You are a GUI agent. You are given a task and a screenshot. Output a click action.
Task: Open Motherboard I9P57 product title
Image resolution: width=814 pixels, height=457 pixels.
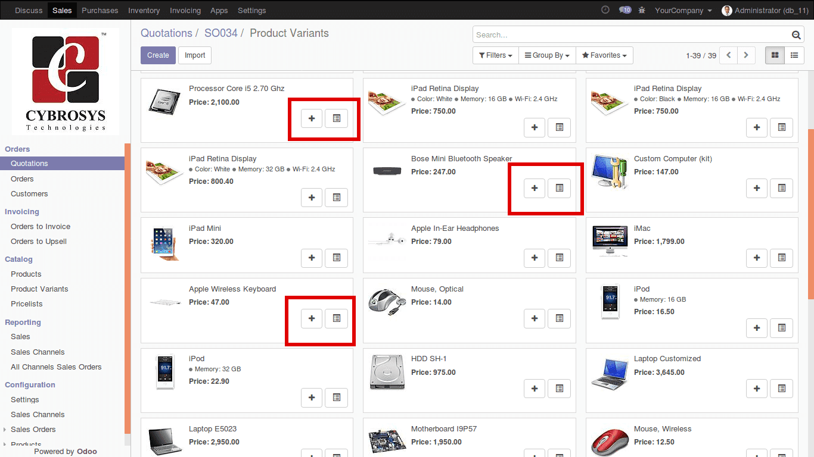pos(444,429)
